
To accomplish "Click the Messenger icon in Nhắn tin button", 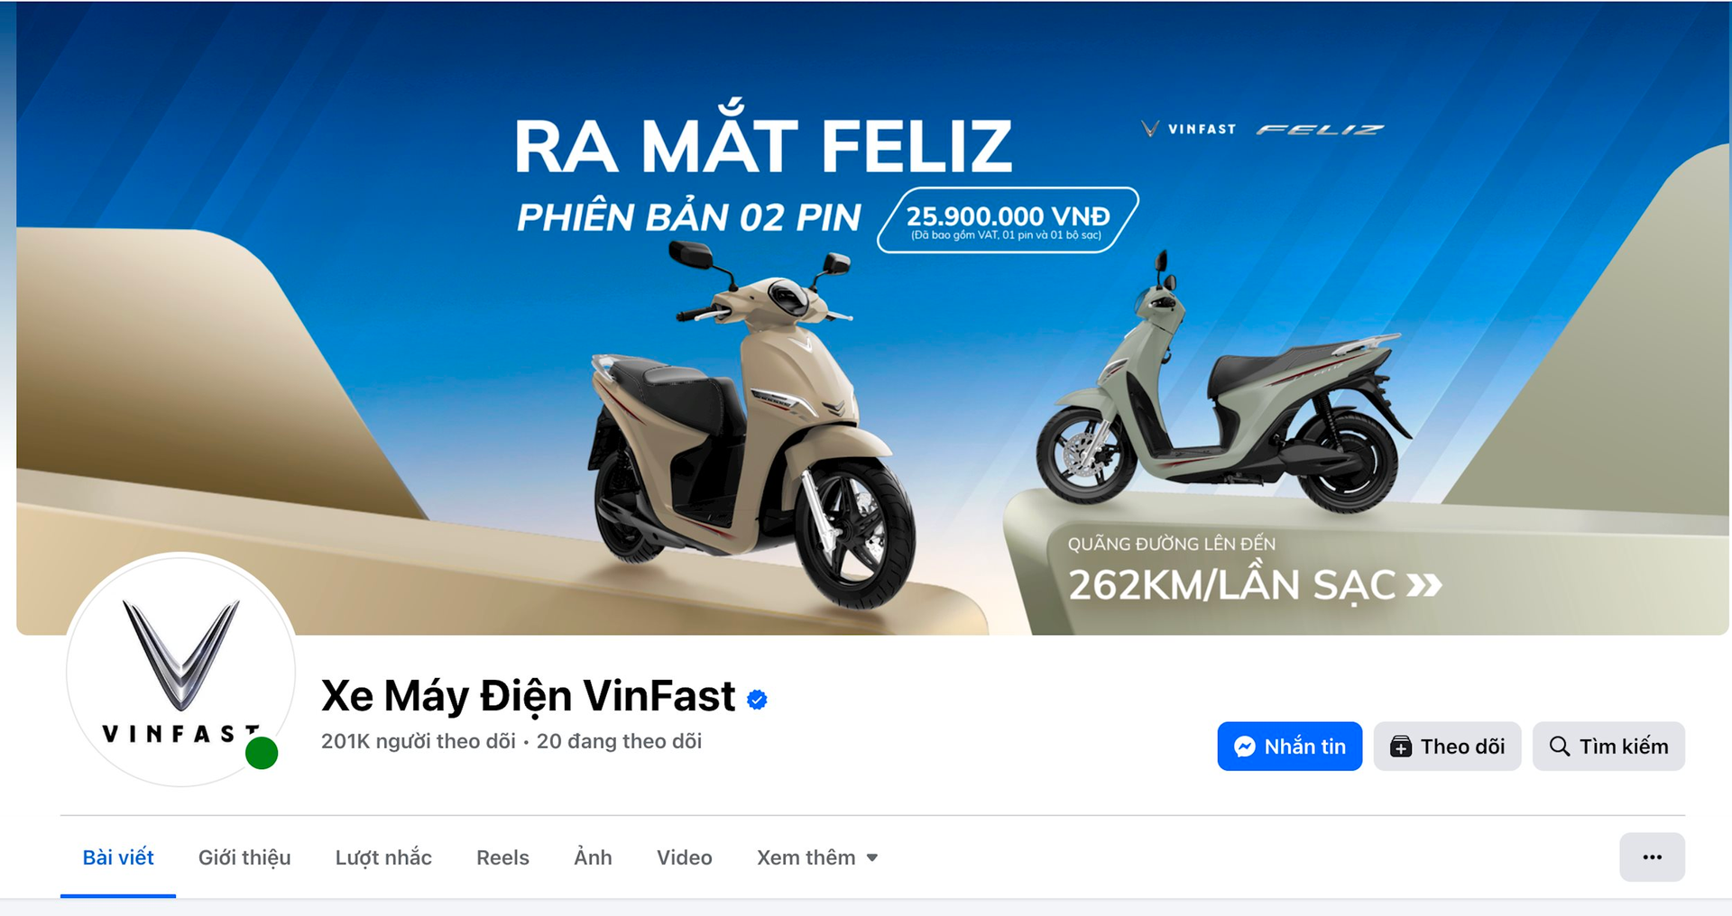I will pyautogui.click(x=1245, y=747).
